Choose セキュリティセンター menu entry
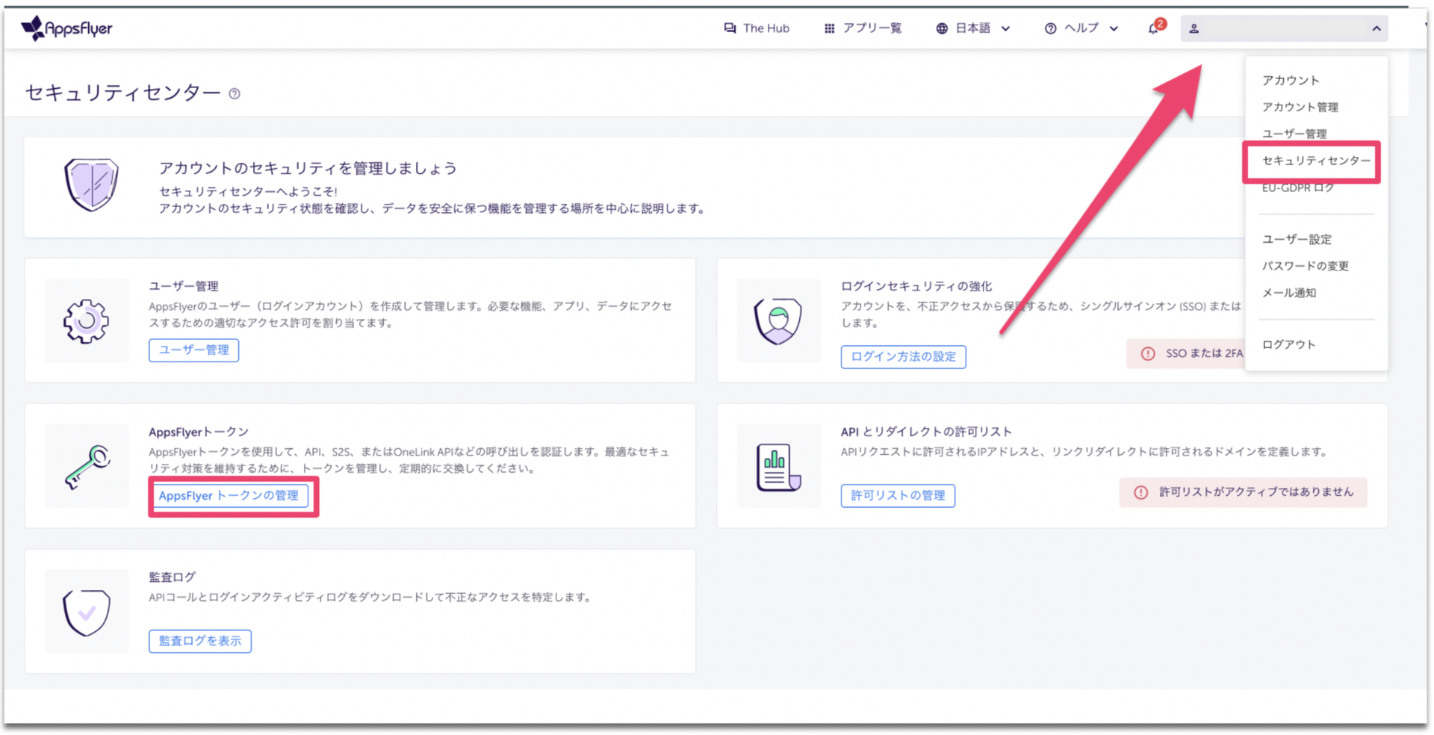 point(1316,161)
